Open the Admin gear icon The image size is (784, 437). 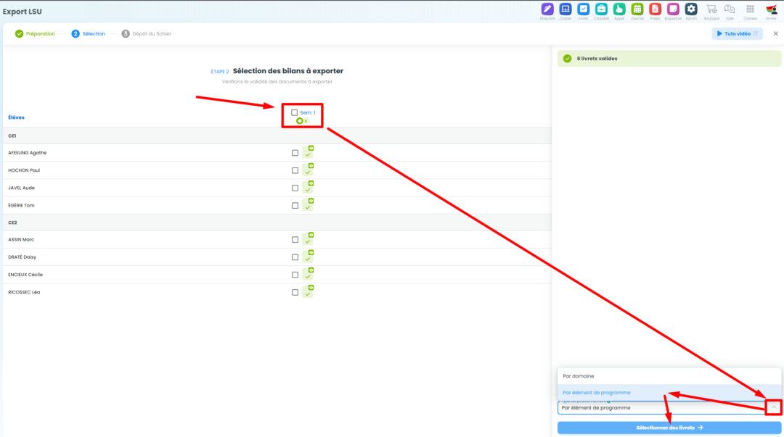(x=691, y=9)
